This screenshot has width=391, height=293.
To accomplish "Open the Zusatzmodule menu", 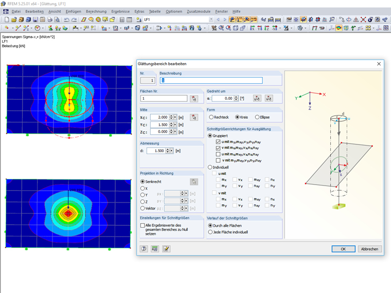I will (199, 11).
